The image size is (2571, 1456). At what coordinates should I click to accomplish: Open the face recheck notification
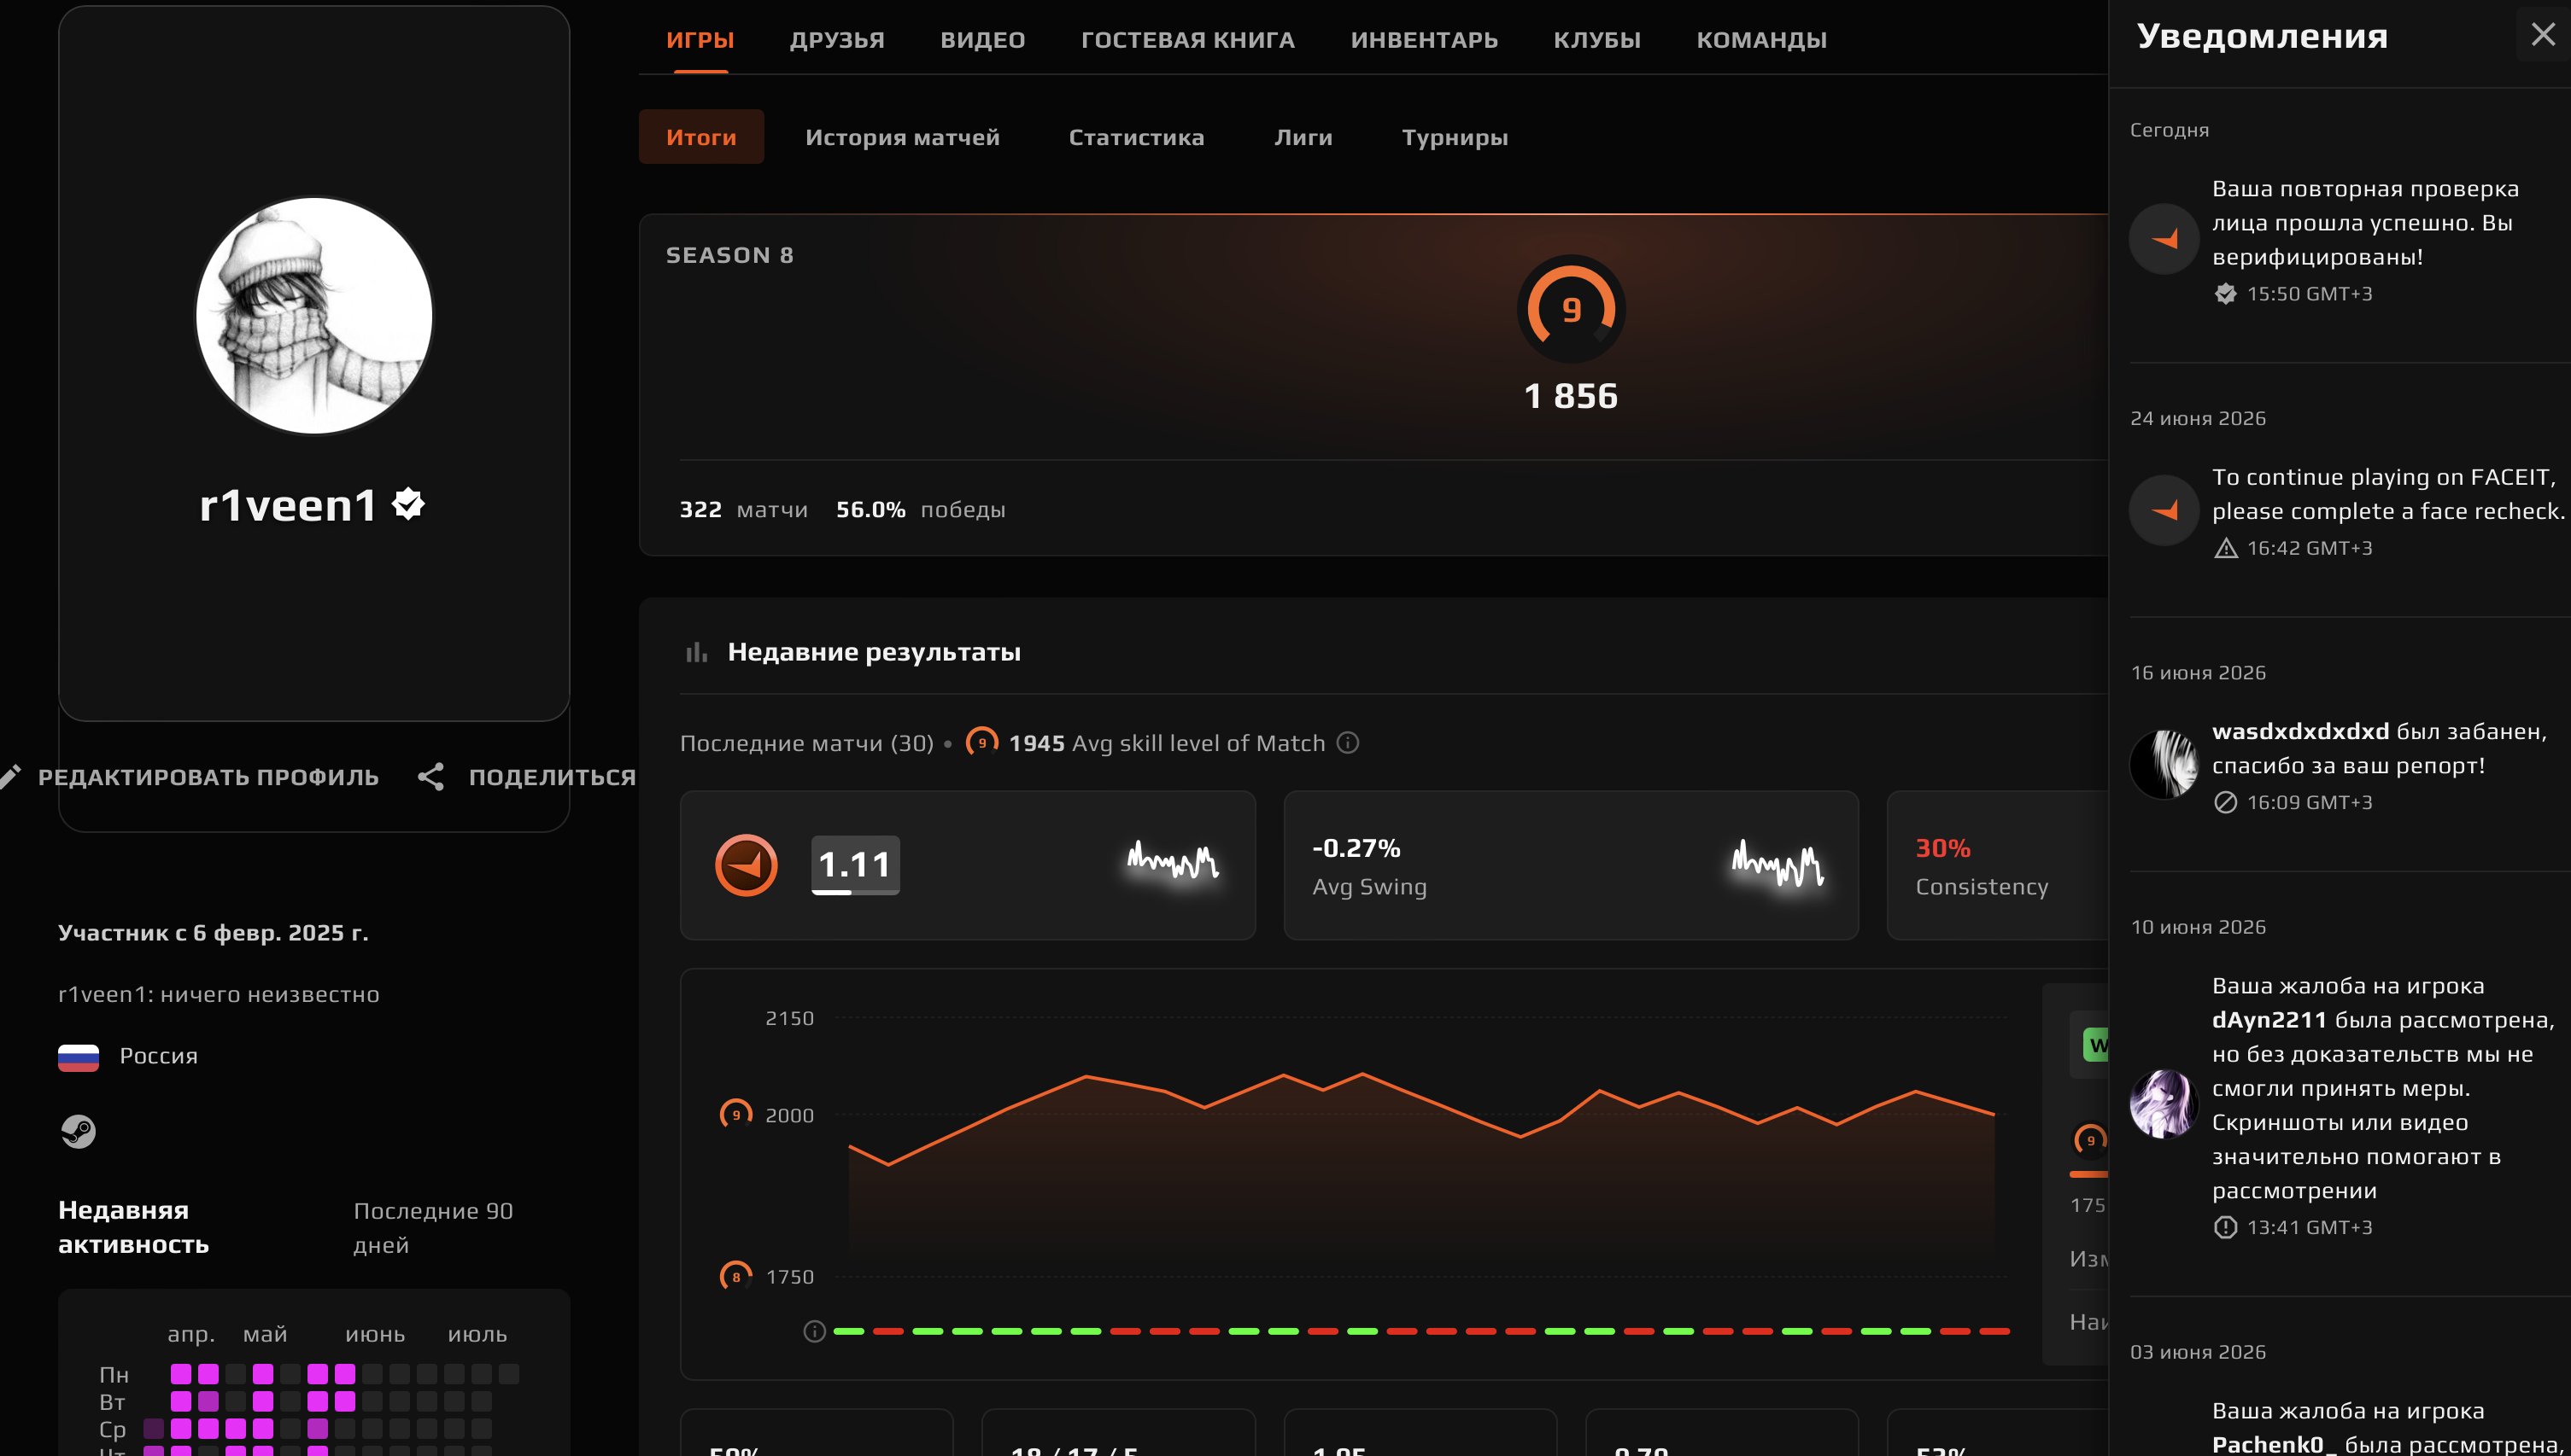pyautogui.click(x=2348, y=511)
